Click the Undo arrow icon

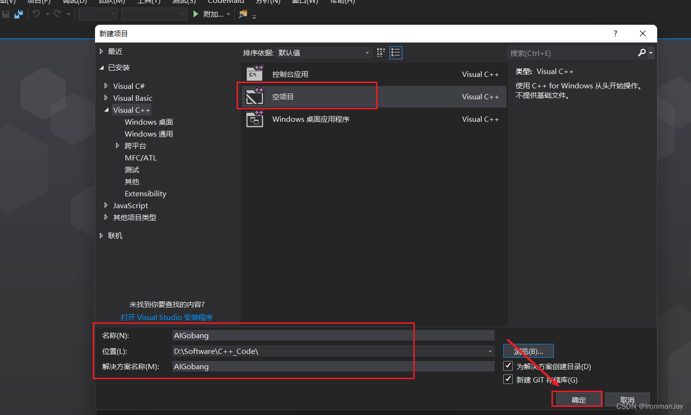click(x=36, y=14)
